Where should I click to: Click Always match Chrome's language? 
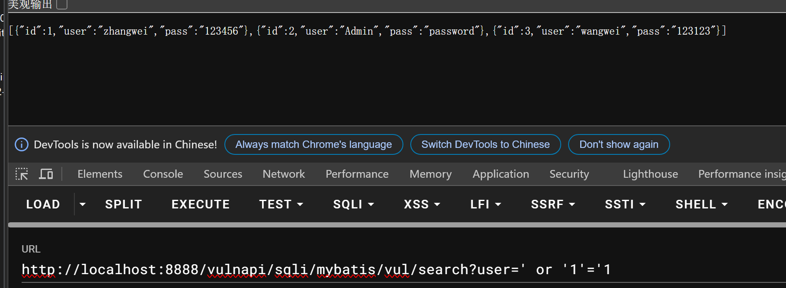click(313, 144)
